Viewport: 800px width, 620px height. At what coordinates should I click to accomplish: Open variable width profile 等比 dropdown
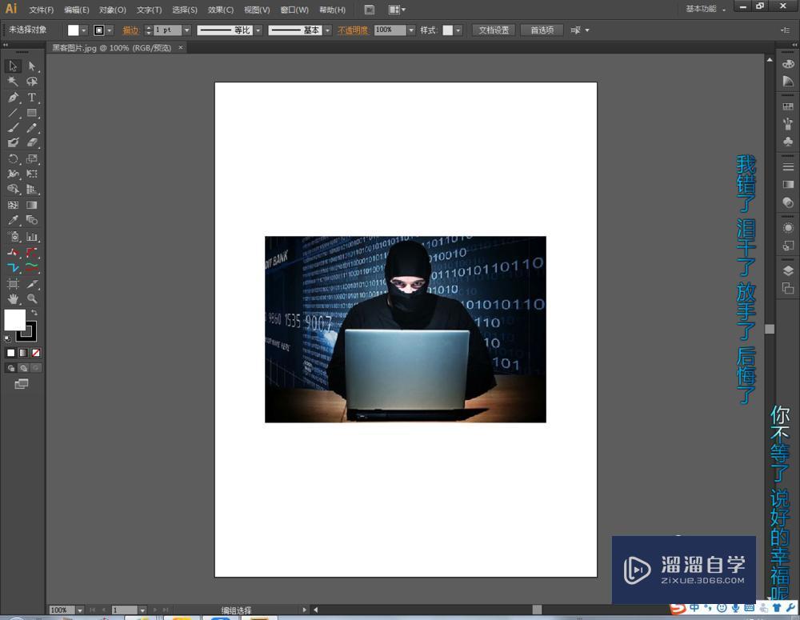(258, 30)
